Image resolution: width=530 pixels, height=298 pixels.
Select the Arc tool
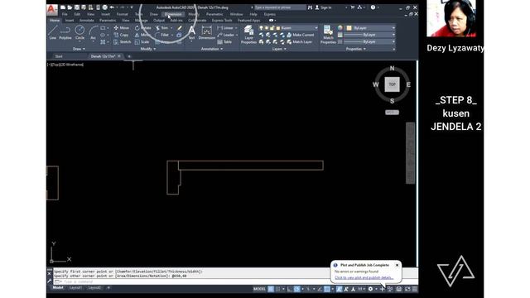[94, 33]
